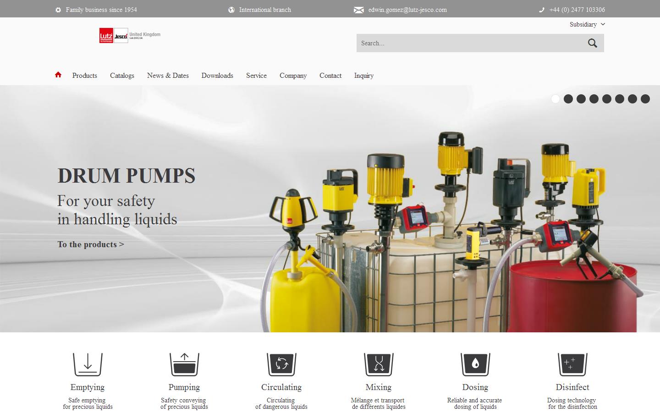This screenshot has width=660, height=412.
Task: Click the red home icon in navigation
Action: 58,74
